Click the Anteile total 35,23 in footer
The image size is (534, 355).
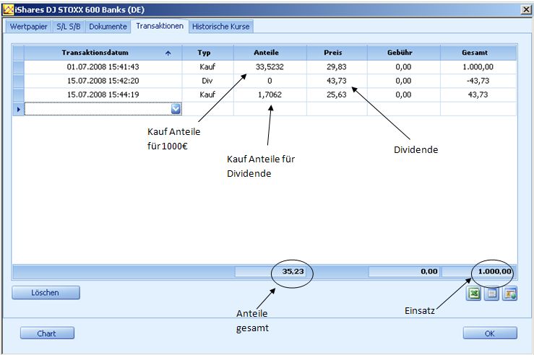point(270,271)
